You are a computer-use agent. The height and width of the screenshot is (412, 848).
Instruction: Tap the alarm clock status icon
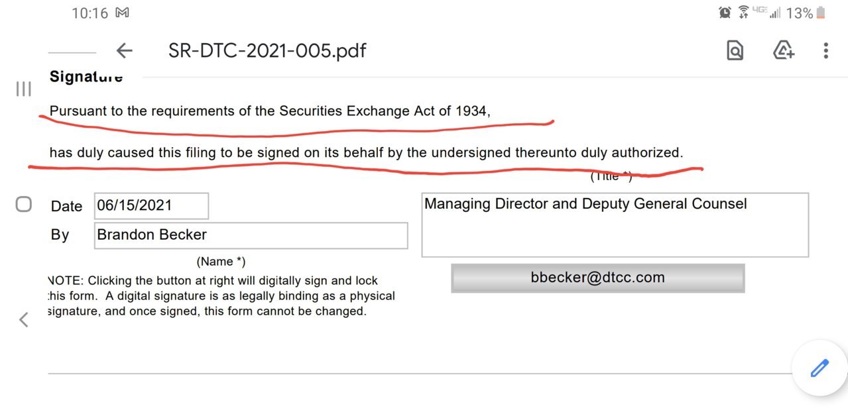coord(725,13)
